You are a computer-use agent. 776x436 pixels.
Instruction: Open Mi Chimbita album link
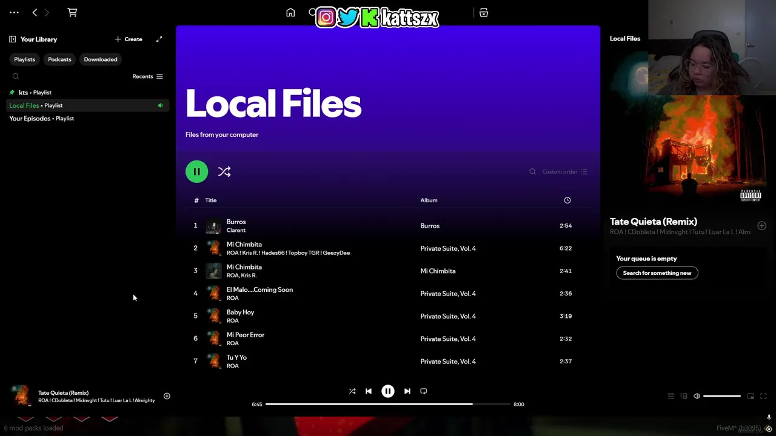(x=438, y=271)
